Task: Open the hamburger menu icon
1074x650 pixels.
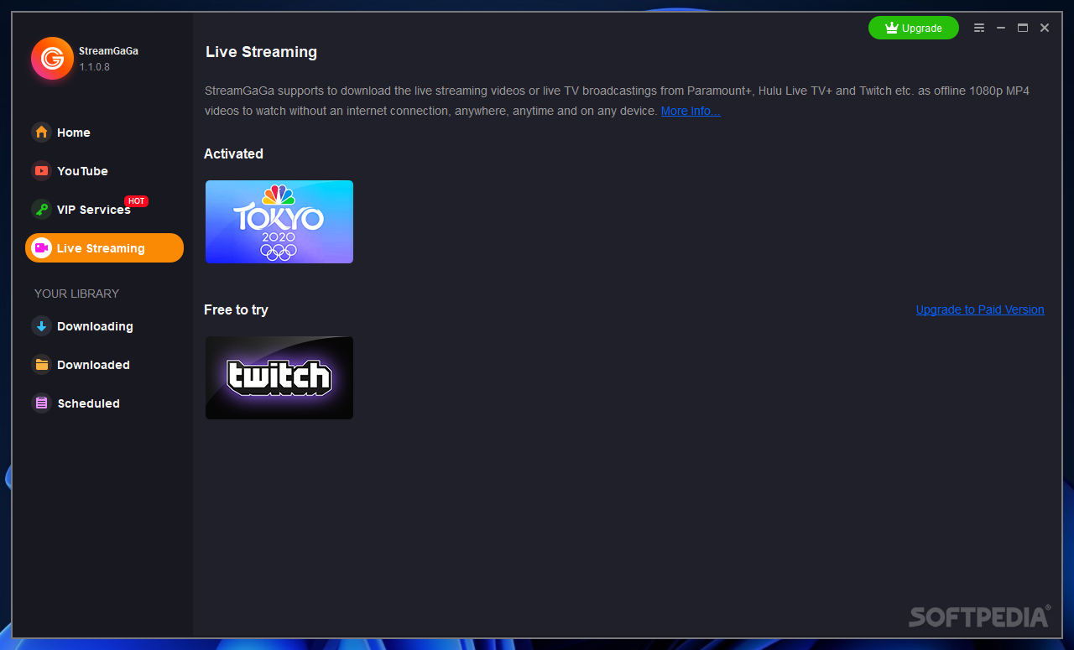Action: (x=979, y=28)
